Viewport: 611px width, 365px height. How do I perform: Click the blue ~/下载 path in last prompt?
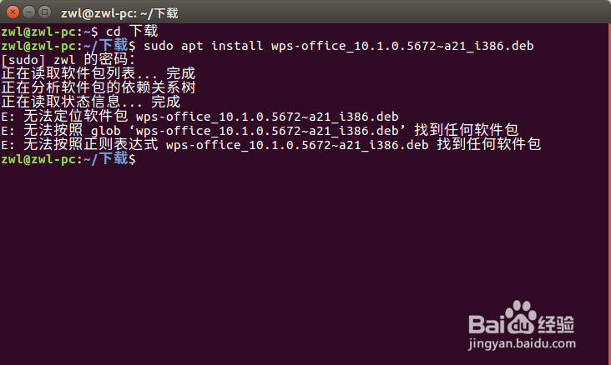click(x=106, y=159)
